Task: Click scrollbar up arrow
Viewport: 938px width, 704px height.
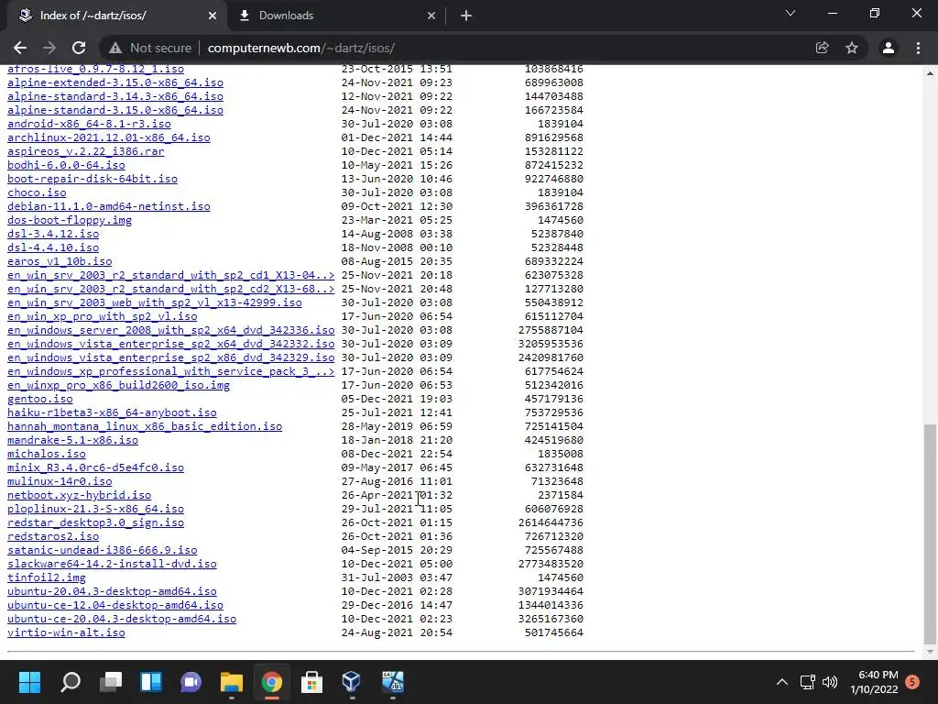Action: tap(930, 73)
